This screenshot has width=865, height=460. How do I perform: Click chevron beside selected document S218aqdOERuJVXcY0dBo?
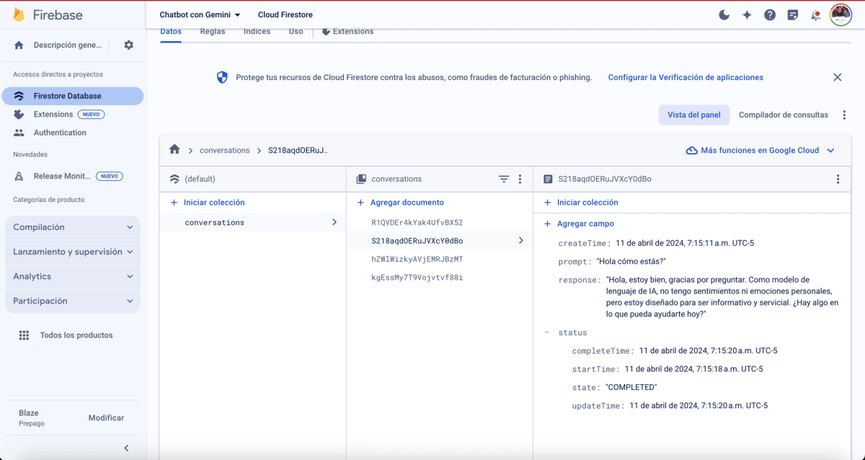tap(520, 241)
